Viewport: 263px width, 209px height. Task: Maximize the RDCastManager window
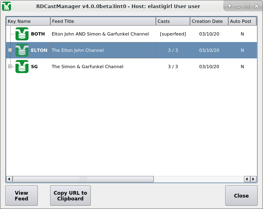[x=247, y=6]
